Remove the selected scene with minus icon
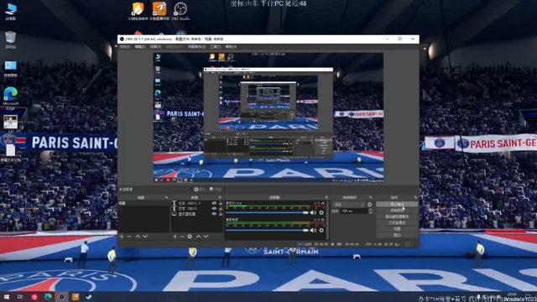 pyautogui.click(x=128, y=237)
